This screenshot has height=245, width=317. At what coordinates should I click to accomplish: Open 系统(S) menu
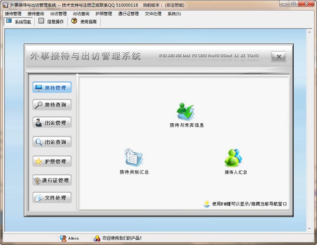pyautogui.click(x=174, y=14)
